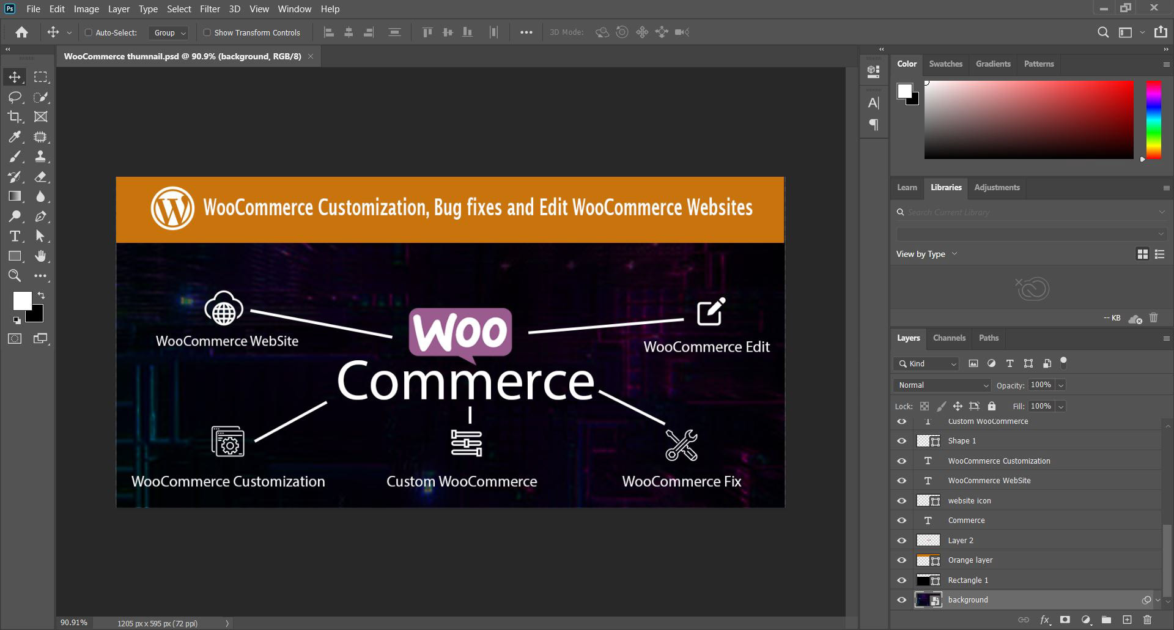
Task: Click the Search Current Library field
Action: tap(1031, 212)
